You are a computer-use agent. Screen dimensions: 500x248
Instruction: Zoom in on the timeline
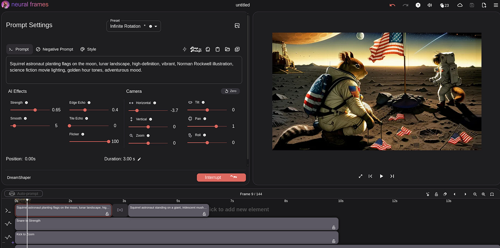484,194
